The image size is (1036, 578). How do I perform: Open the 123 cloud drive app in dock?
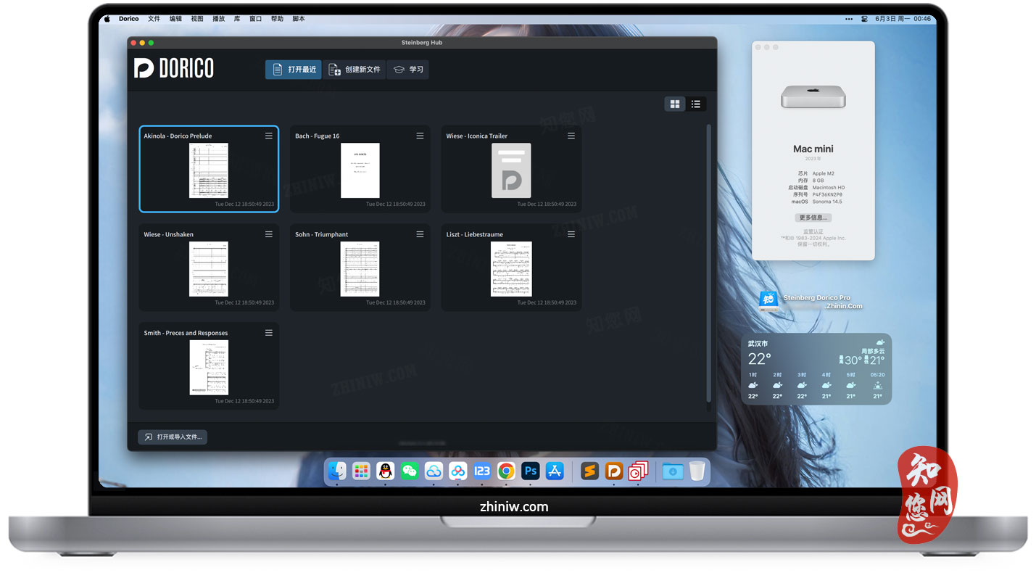tap(482, 471)
